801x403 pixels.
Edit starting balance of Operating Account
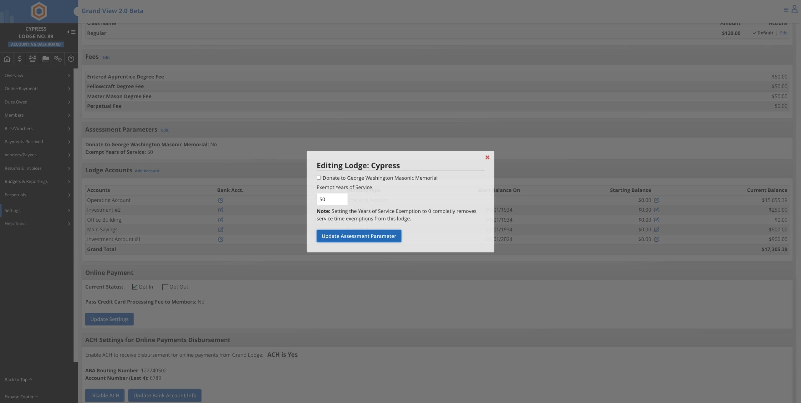pos(656,200)
